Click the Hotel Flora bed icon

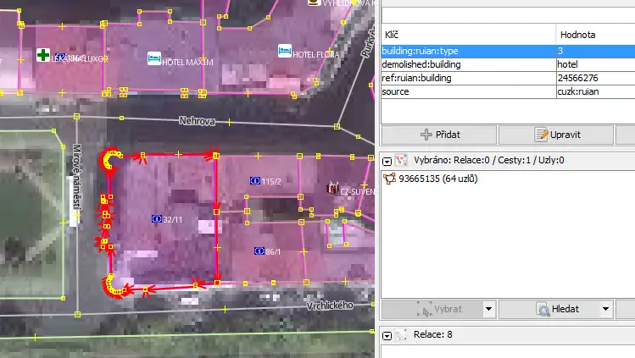click(284, 52)
